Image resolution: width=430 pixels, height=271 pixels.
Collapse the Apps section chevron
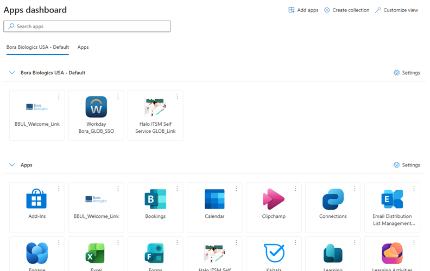tap(12, 165)
